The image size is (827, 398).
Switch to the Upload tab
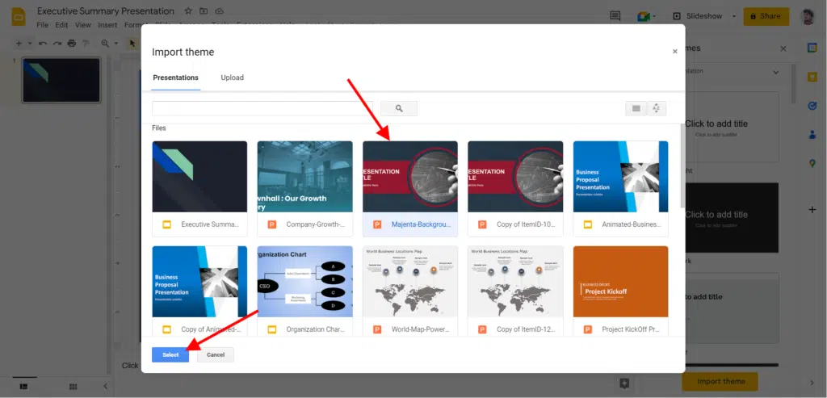point(232,78)
